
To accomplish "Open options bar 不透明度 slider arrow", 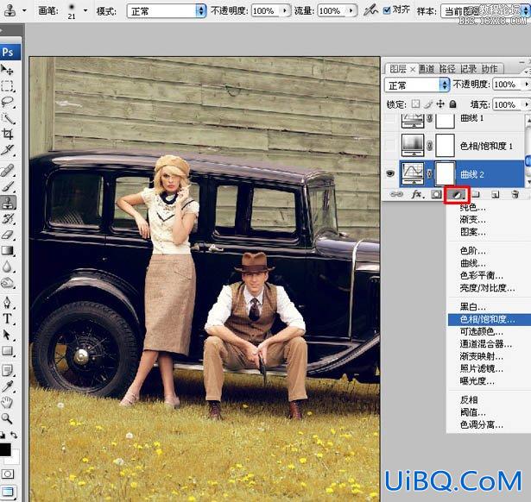I will [285, 11].
